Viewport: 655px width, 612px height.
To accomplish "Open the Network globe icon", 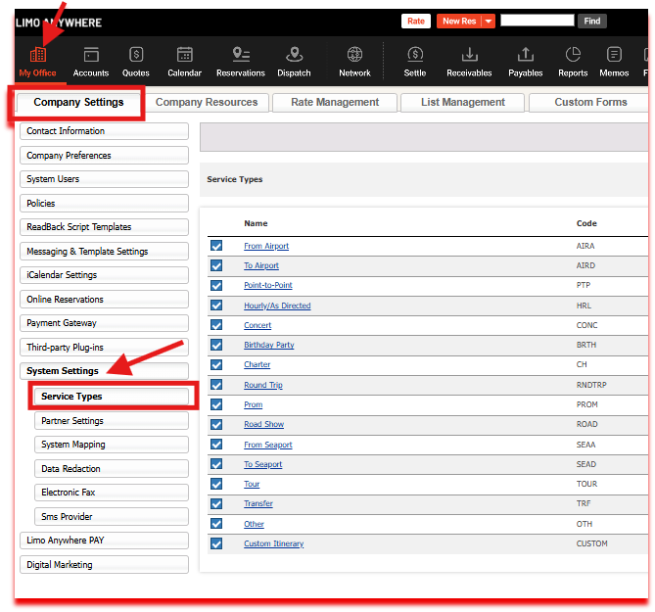I will tap(354, 55).
